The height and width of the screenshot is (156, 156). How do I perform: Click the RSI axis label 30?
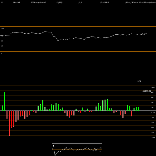2,46
